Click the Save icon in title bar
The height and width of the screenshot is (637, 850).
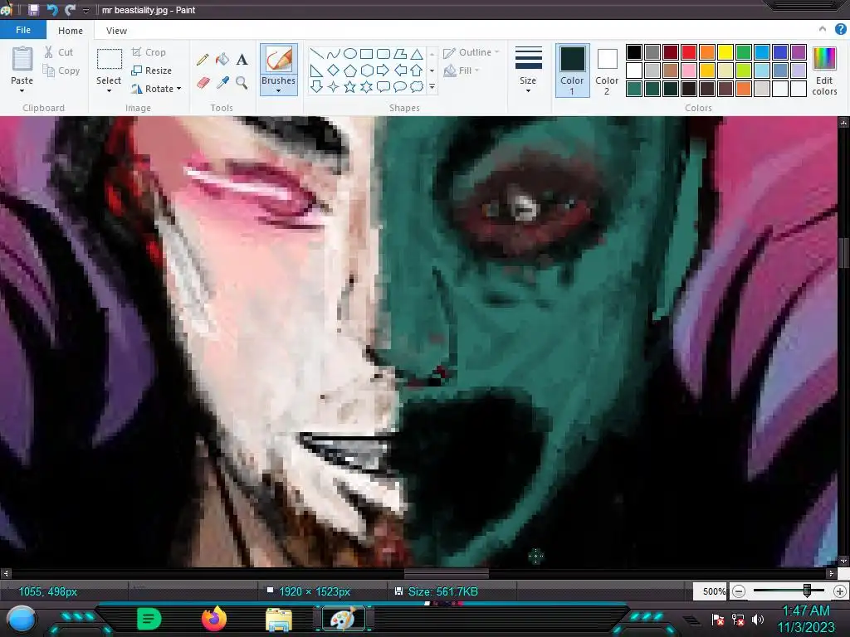[x=33, y=10]
